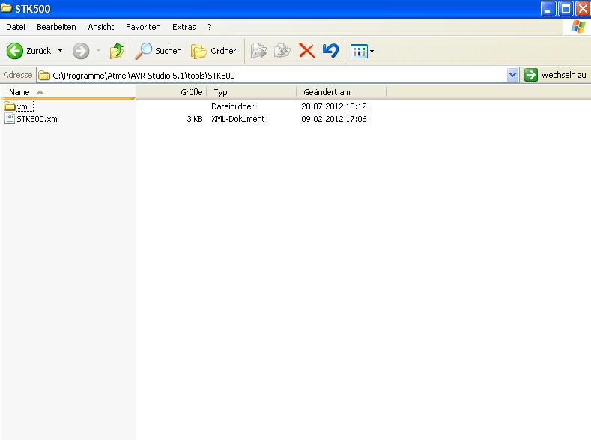This screenshot has width=591, height=440.
Task: Open the ? help menu
Action: [x=210, y=27]
